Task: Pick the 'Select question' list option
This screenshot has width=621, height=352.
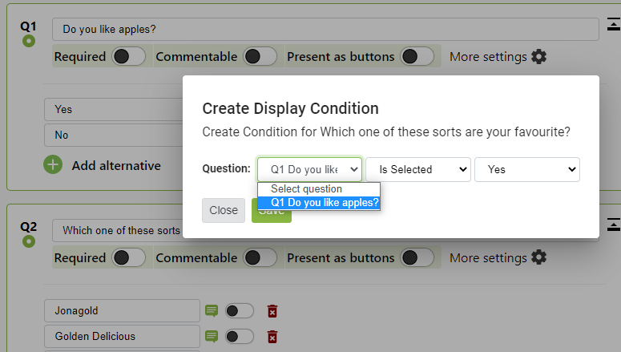Action: click(306, 189)
